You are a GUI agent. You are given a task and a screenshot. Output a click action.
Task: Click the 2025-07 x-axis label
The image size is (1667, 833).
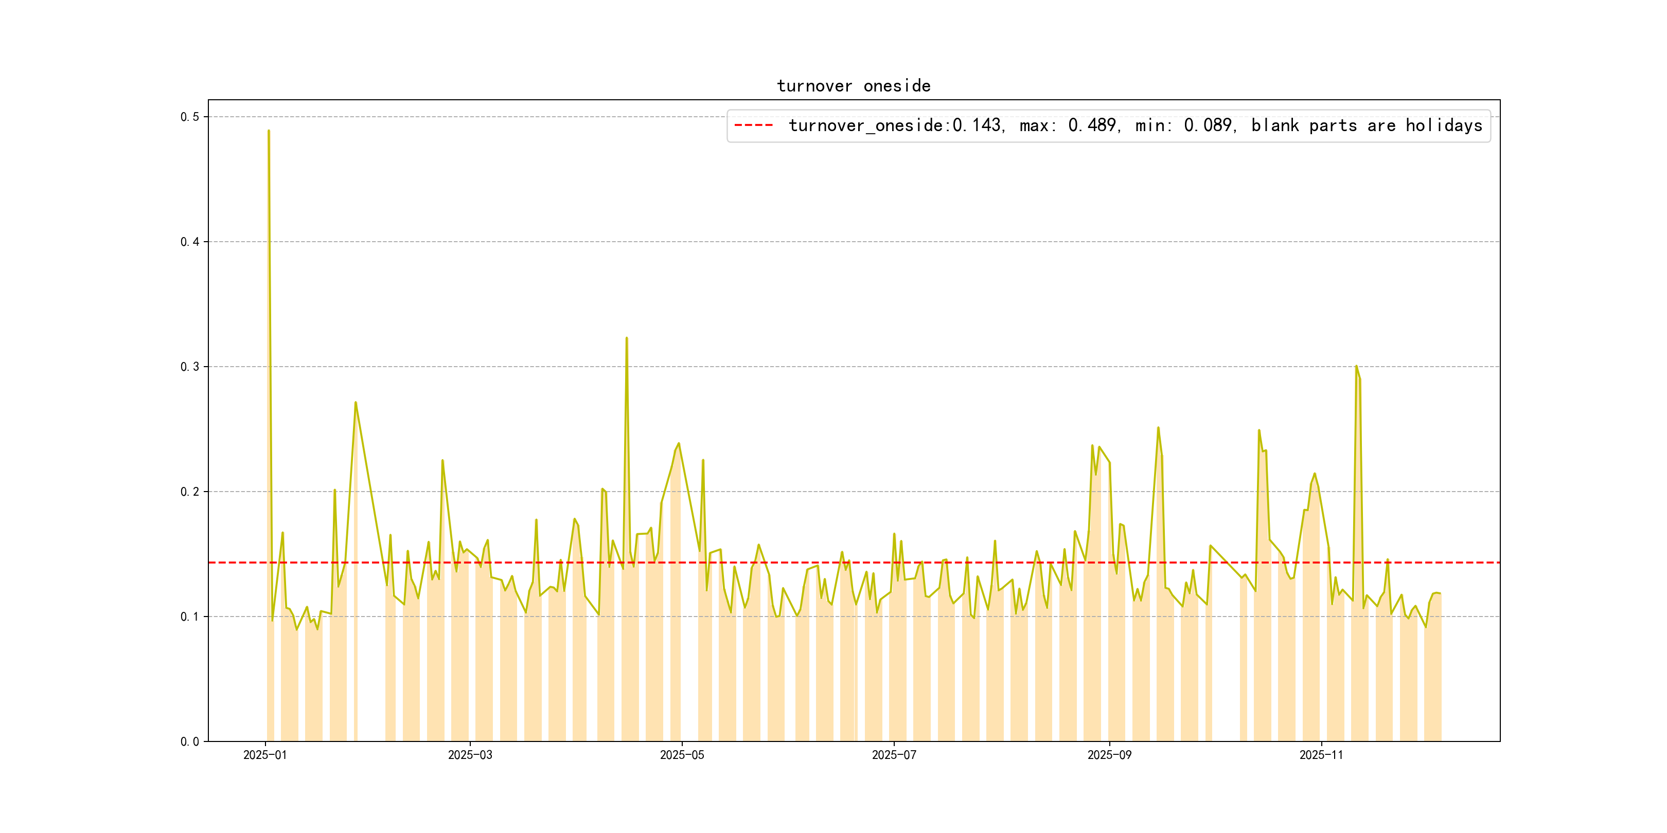(894, 755)
